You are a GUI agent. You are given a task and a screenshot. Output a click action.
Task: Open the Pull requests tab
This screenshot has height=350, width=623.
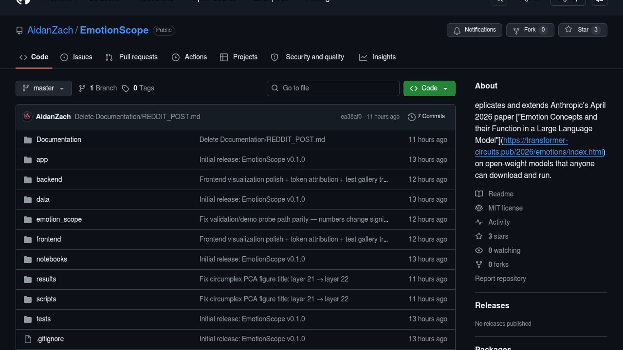(131, 57)
